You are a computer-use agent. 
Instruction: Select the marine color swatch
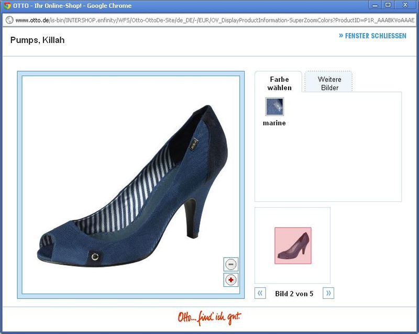274,106
